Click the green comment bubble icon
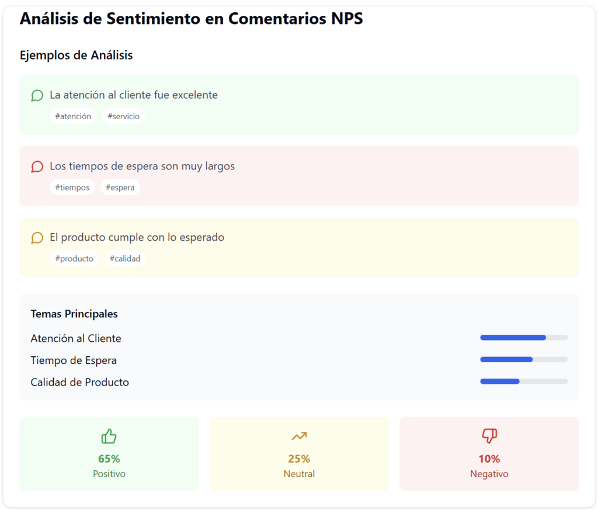The image size is (598, 510). (37, 95)
